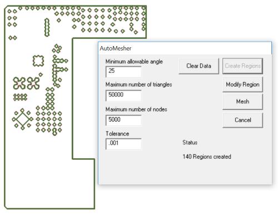Focus the Maximum number of nodes field

click(x=123, y=120)
